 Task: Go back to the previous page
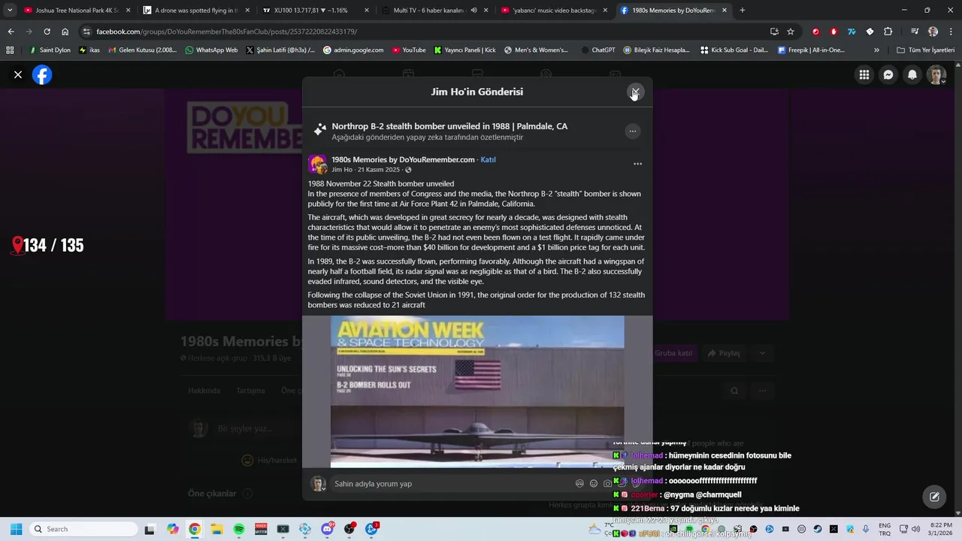pyautogui.click(x=11, y=32)
